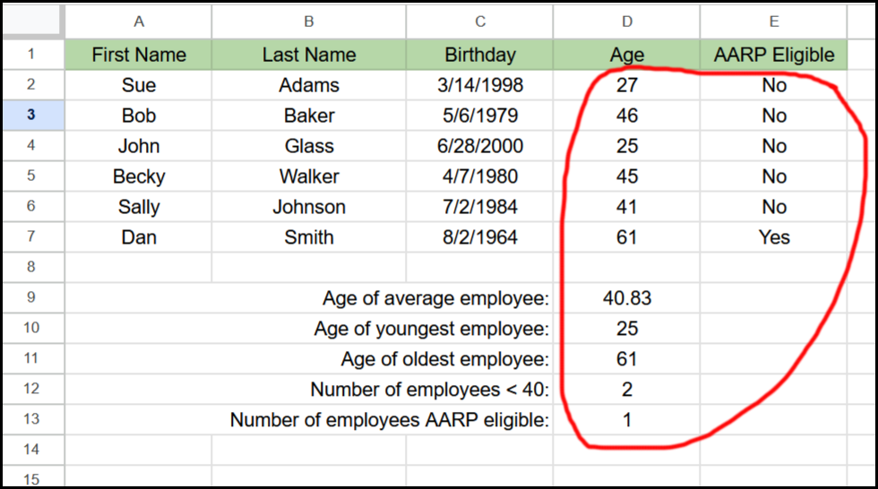Select row 8 header
Viewport: 878px width, 489px height.
32,267
